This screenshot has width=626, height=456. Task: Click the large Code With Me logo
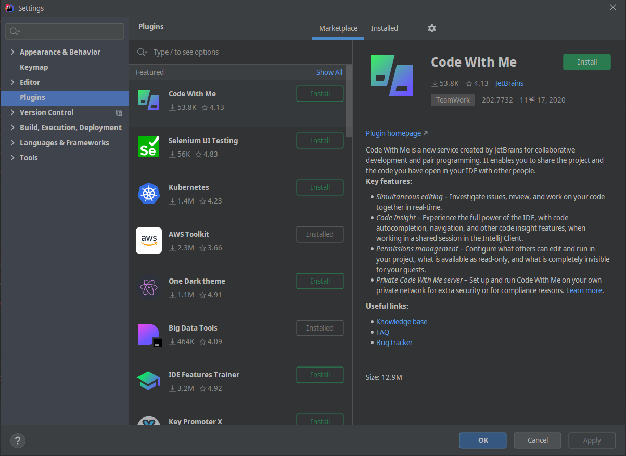click(x=392, y=75)
